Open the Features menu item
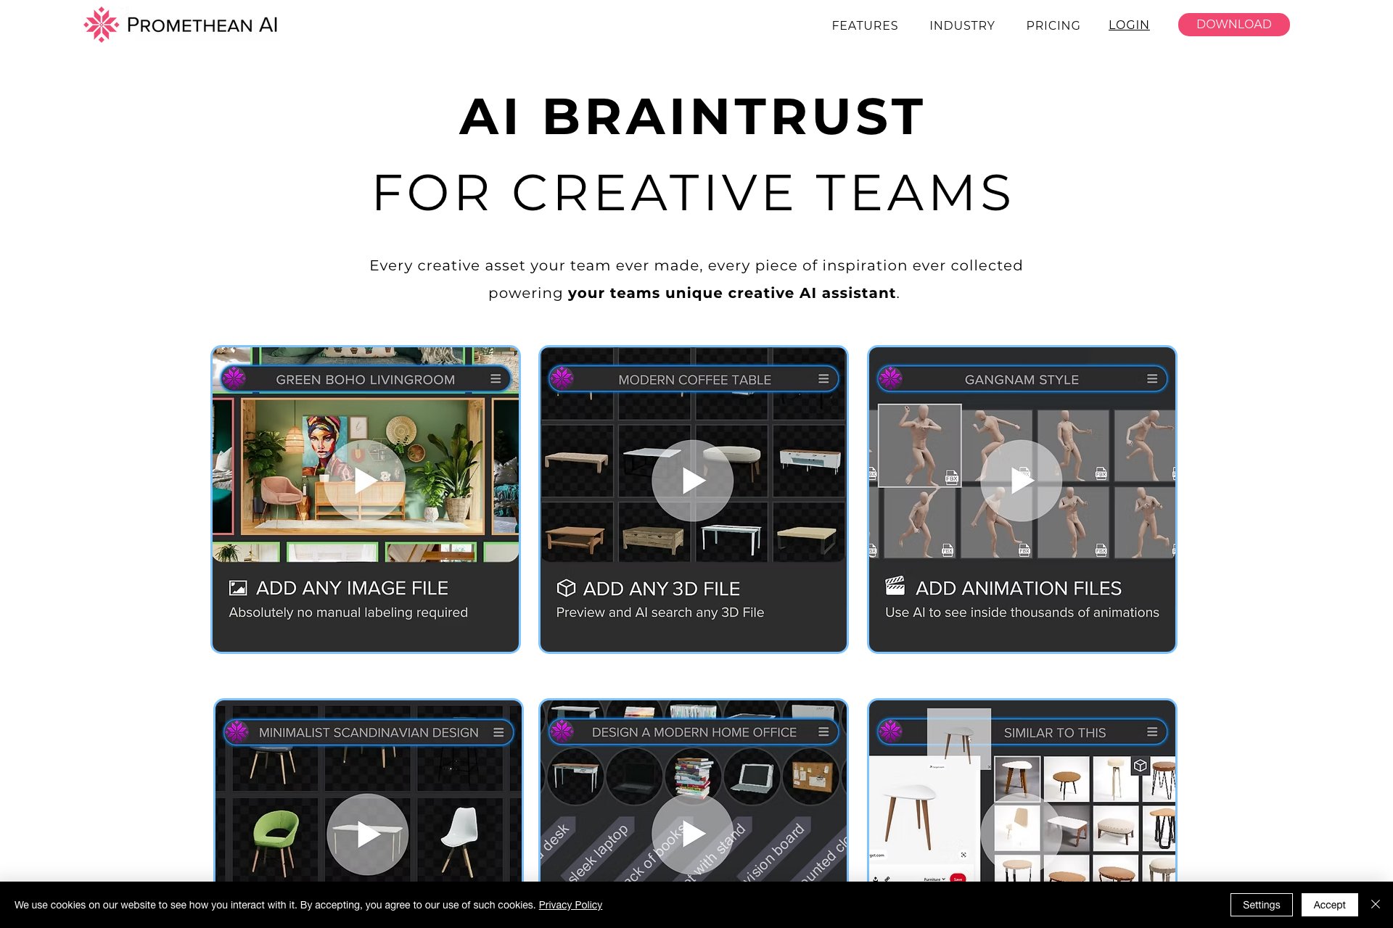Image resolution: width=1393 pixels, height=928 pixels. tap(865, 25)
